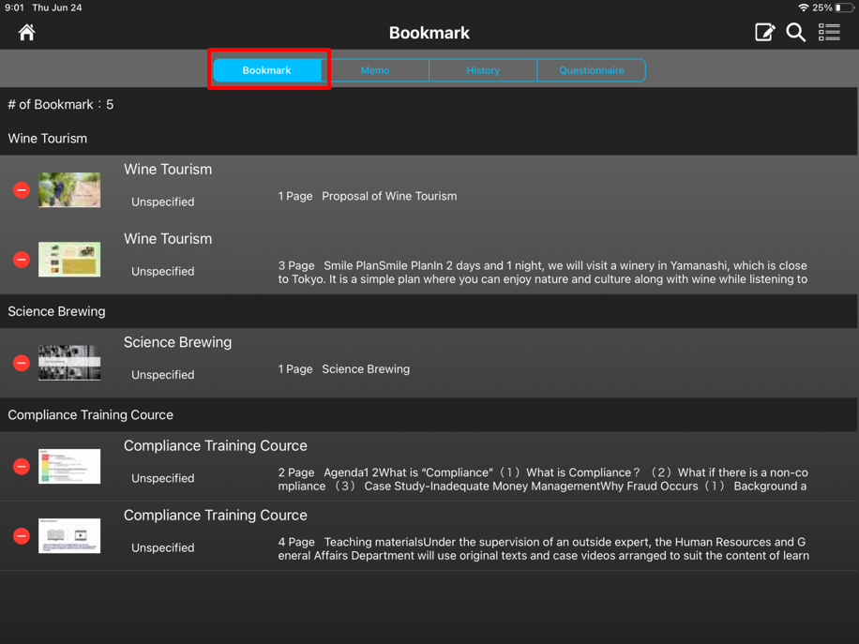The image size is (859, 644).
Task: Open the search magnifier icon
Action: coord(796,33)
